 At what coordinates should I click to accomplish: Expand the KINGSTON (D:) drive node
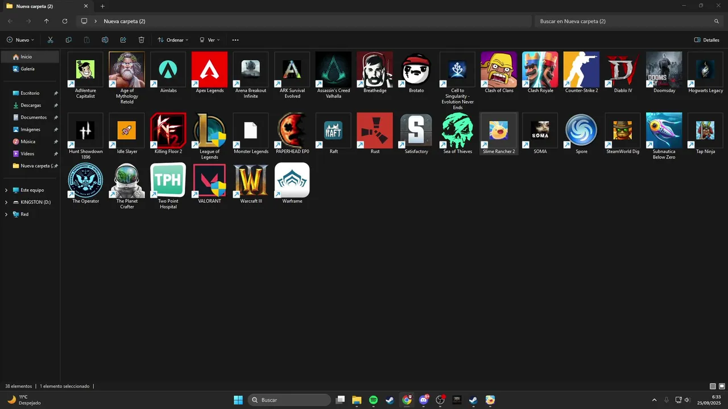click(x=6, y=202)
